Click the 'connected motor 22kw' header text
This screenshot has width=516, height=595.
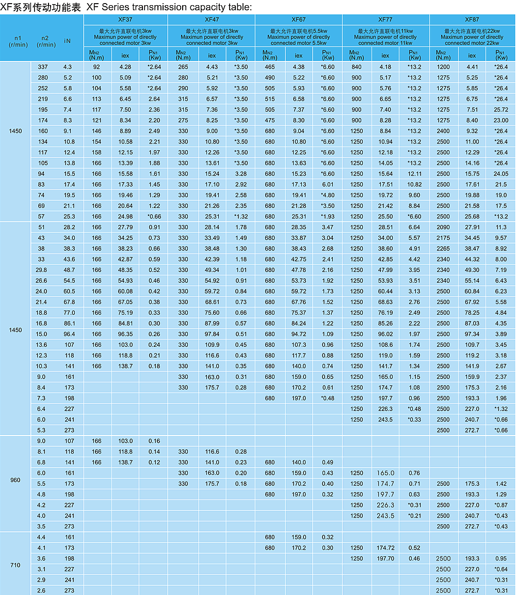pyautogui.click(x=472, y=43)
